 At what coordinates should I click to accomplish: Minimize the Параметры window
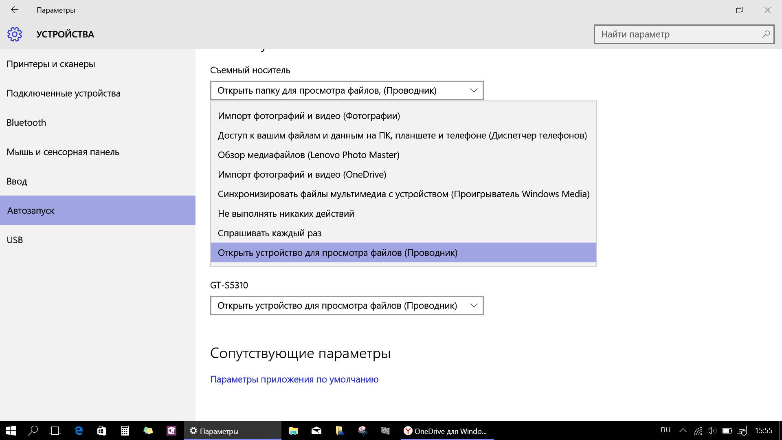pos(712,10)
